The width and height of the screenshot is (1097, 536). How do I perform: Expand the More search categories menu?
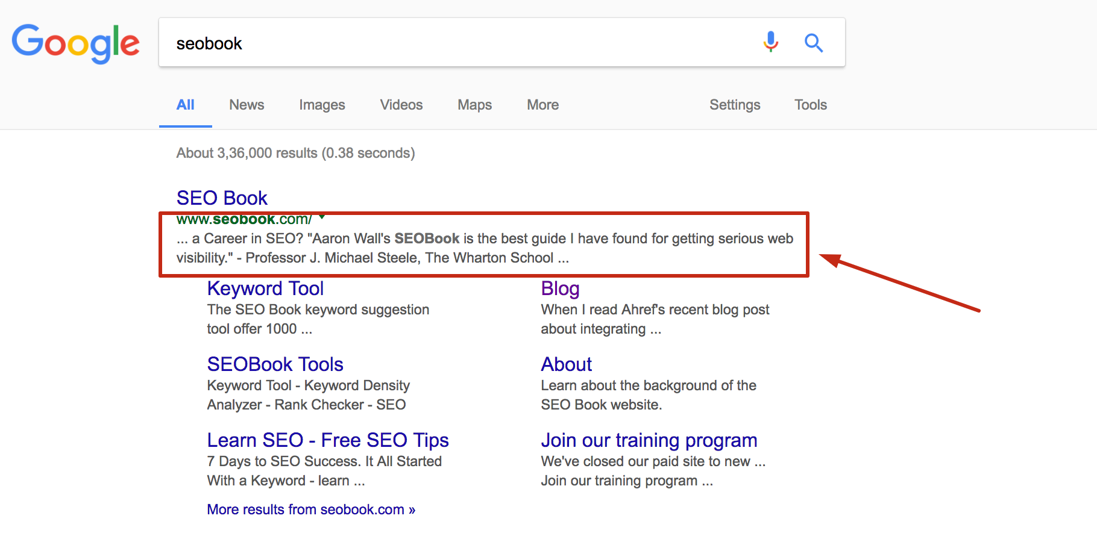point(543,105)
